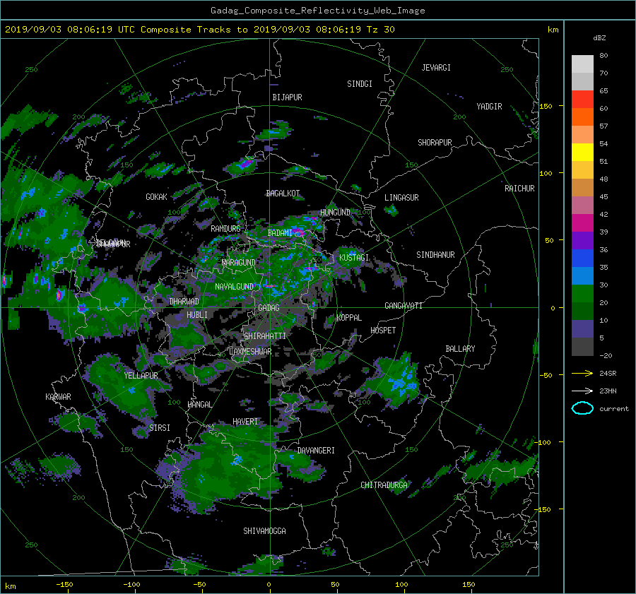This screenshot has height=594, width=636.
Task: Click the 150 km tick on the right axis
Action: 546,106
